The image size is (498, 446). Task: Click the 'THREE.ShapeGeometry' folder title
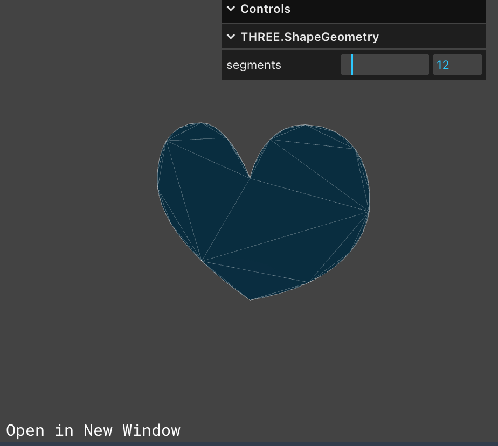[310, 37]
